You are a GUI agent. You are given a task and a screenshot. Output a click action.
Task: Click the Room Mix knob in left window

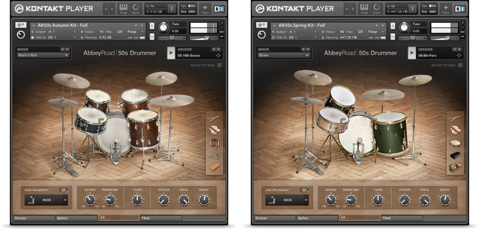tap(110, 200)
